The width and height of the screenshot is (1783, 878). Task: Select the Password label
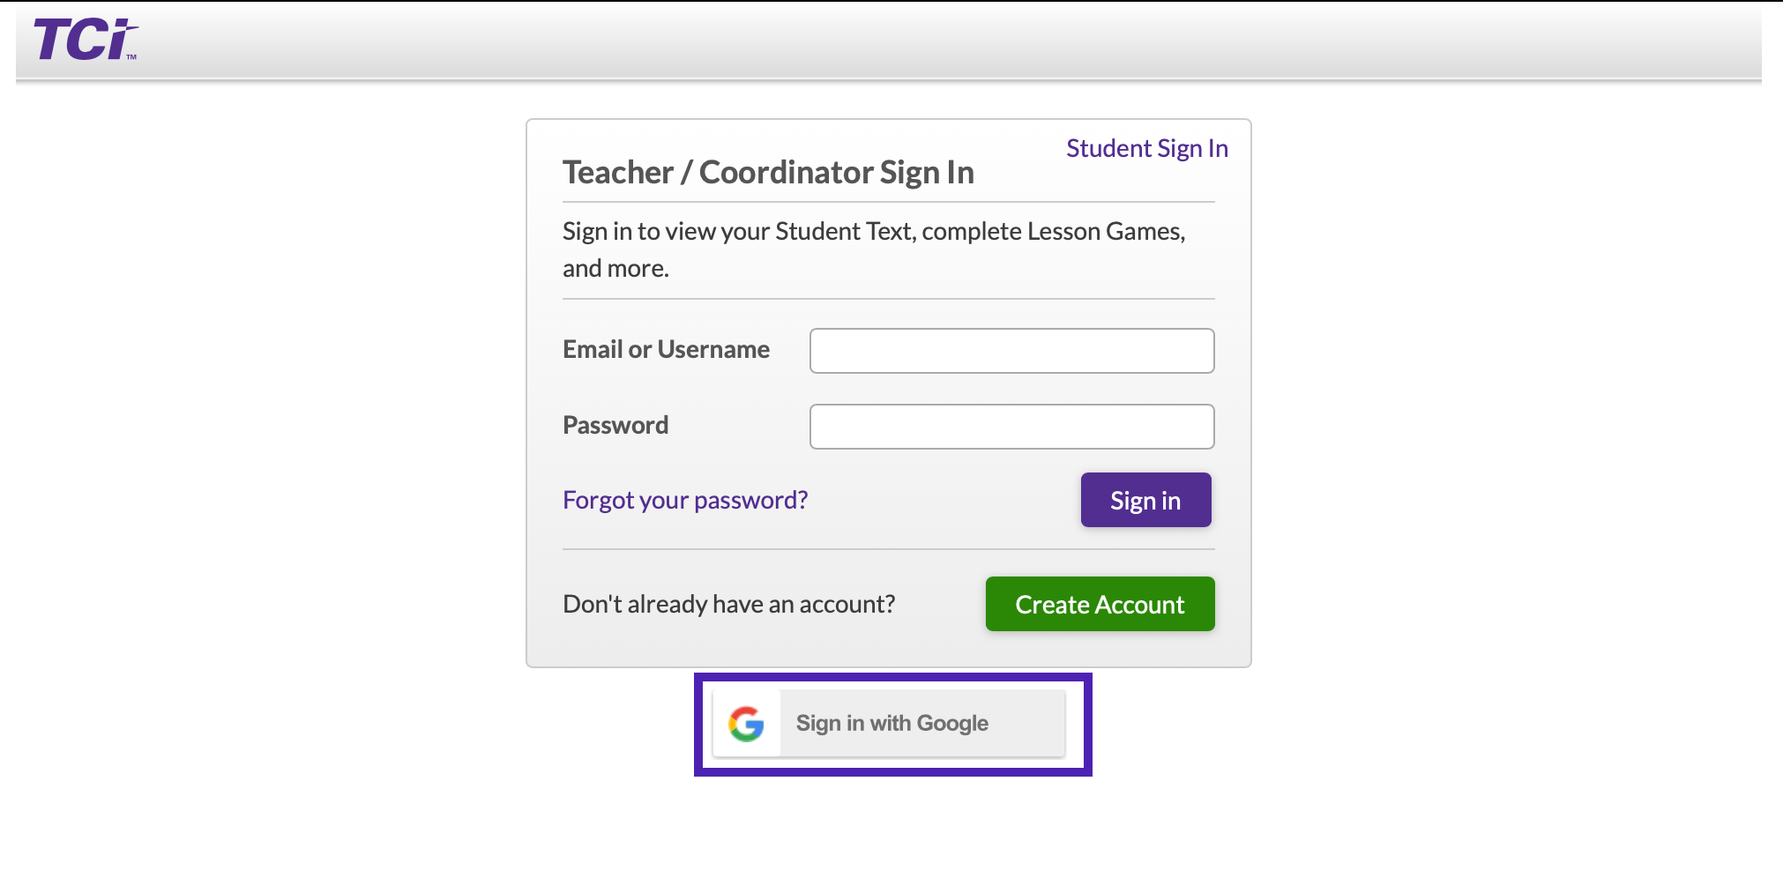[x=615, y=424]
